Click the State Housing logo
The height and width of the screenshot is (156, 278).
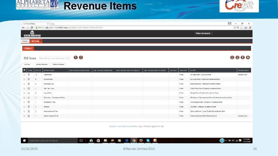[32, 34]
